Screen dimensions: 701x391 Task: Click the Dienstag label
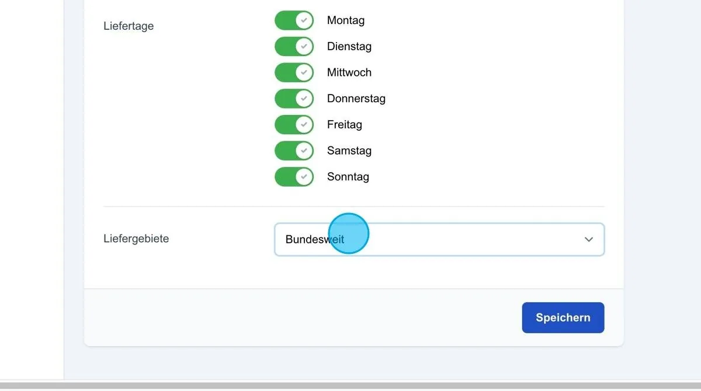point(349,47)
